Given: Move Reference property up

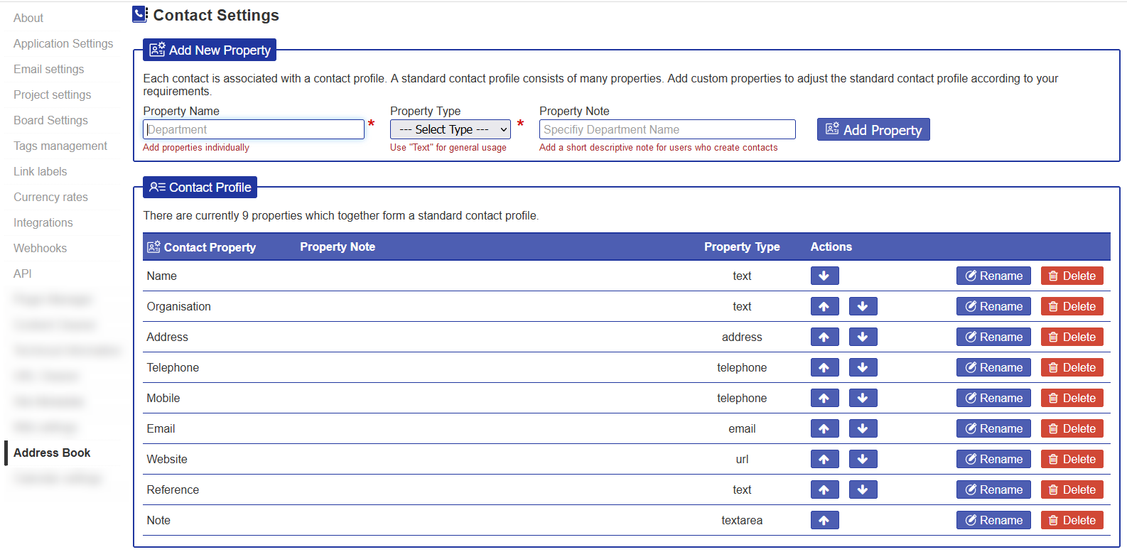Looking at the screenshot, I should click(x=824, y=489).
